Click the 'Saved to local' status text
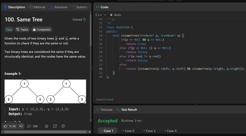The image size is (246, 136). (x=105, y=100)
